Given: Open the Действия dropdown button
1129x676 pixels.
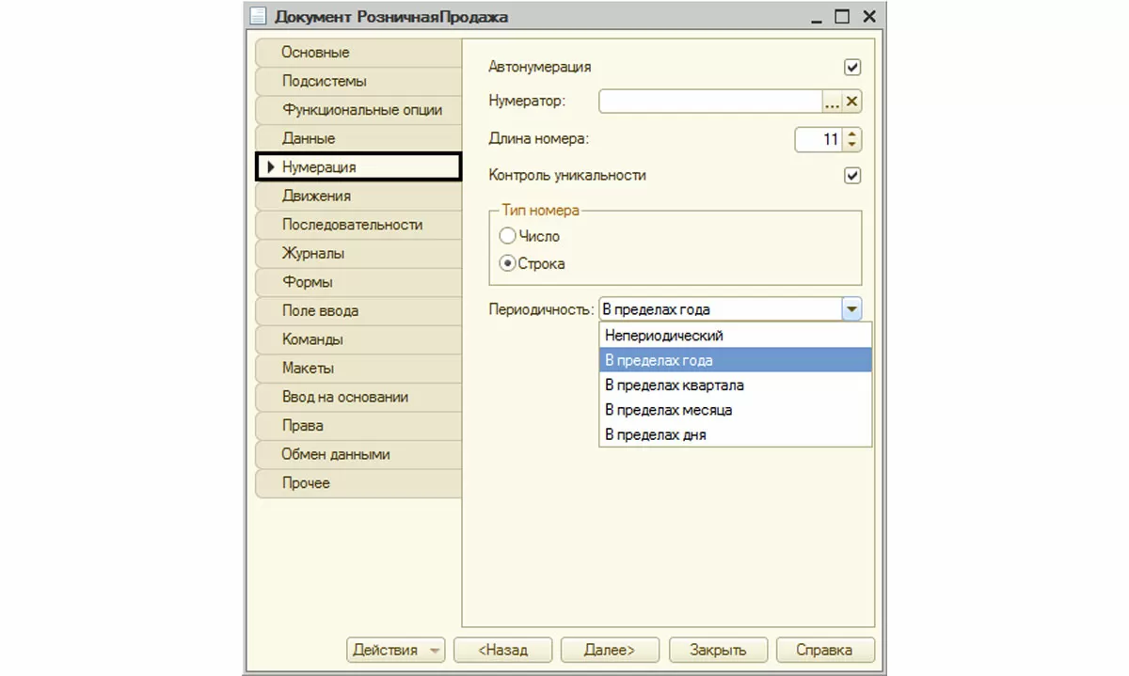Looking at the screenshot, I should (x=396, y=650).
